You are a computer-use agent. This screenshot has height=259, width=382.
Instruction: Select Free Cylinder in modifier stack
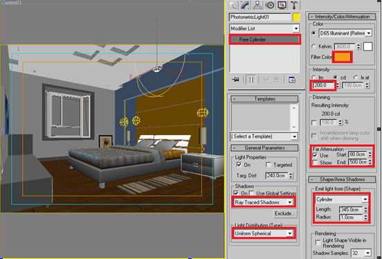point(265,39)
